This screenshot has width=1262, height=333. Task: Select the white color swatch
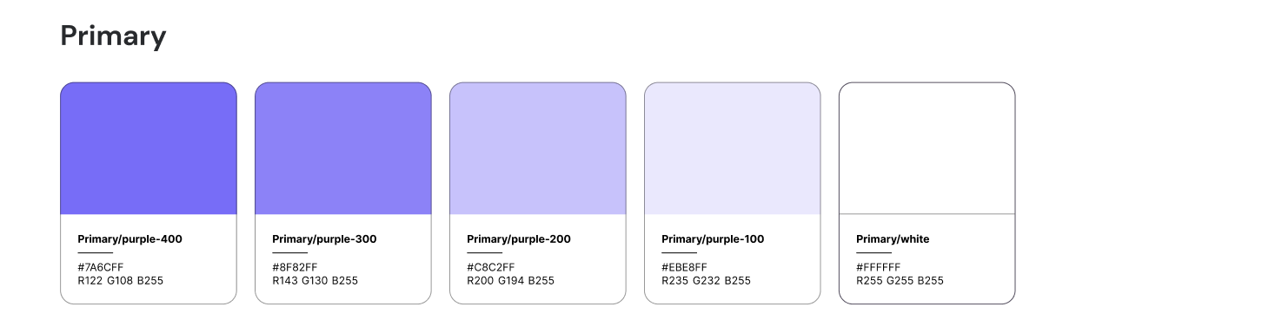[x=927, y=148]
